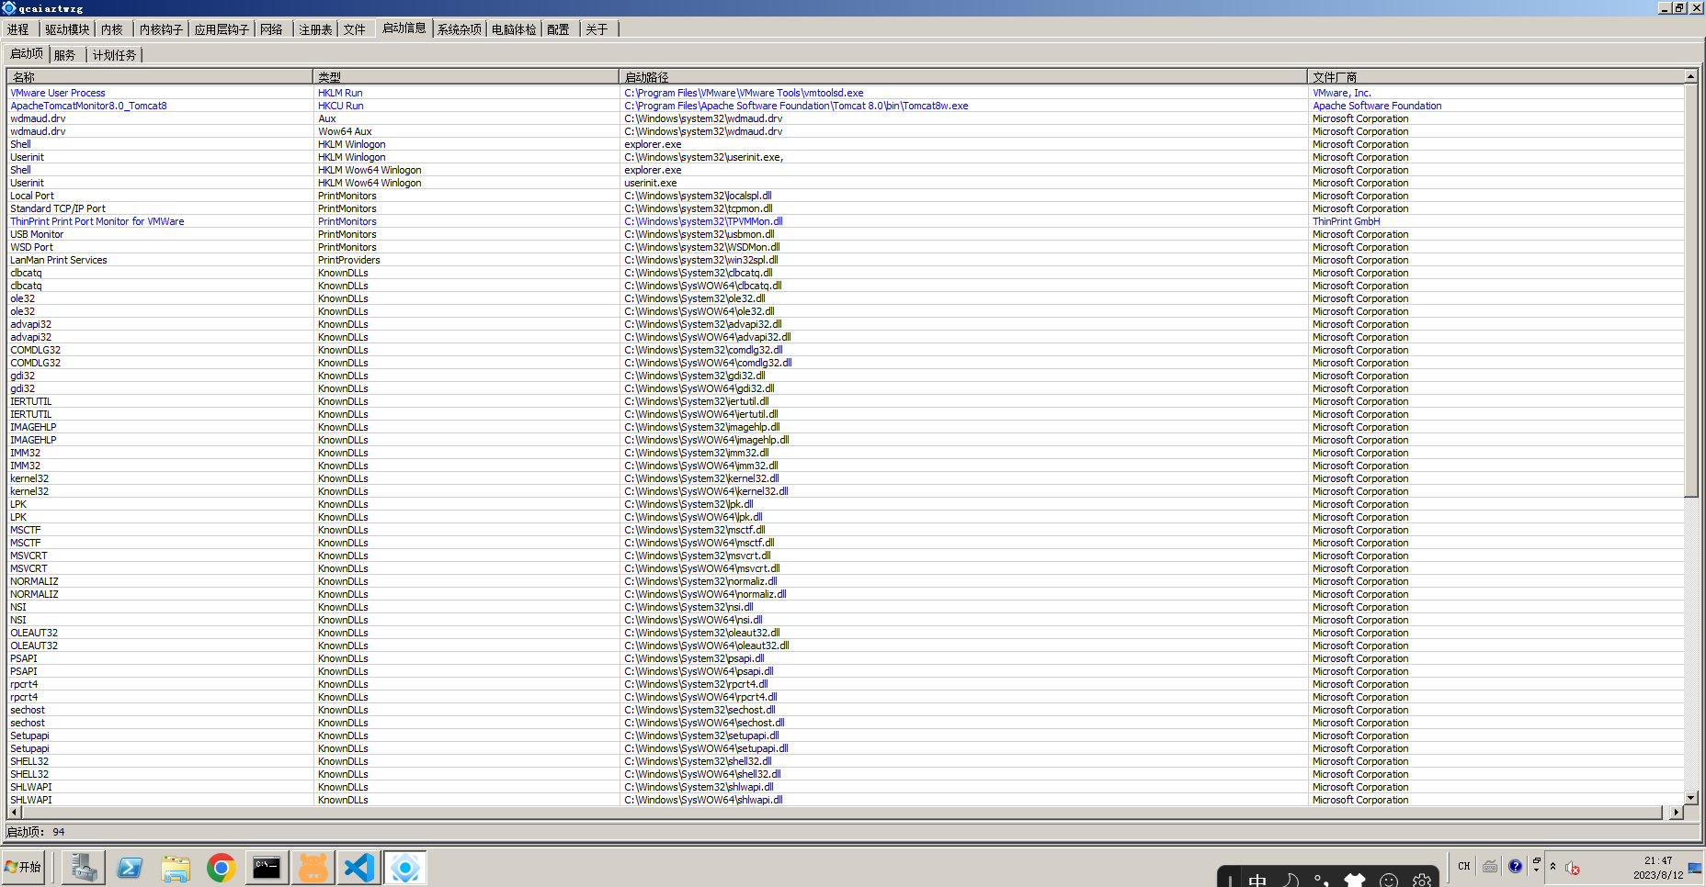Click the blue Help icon in the tray
Viewport: 1706px width, 887px height.
1515,866
